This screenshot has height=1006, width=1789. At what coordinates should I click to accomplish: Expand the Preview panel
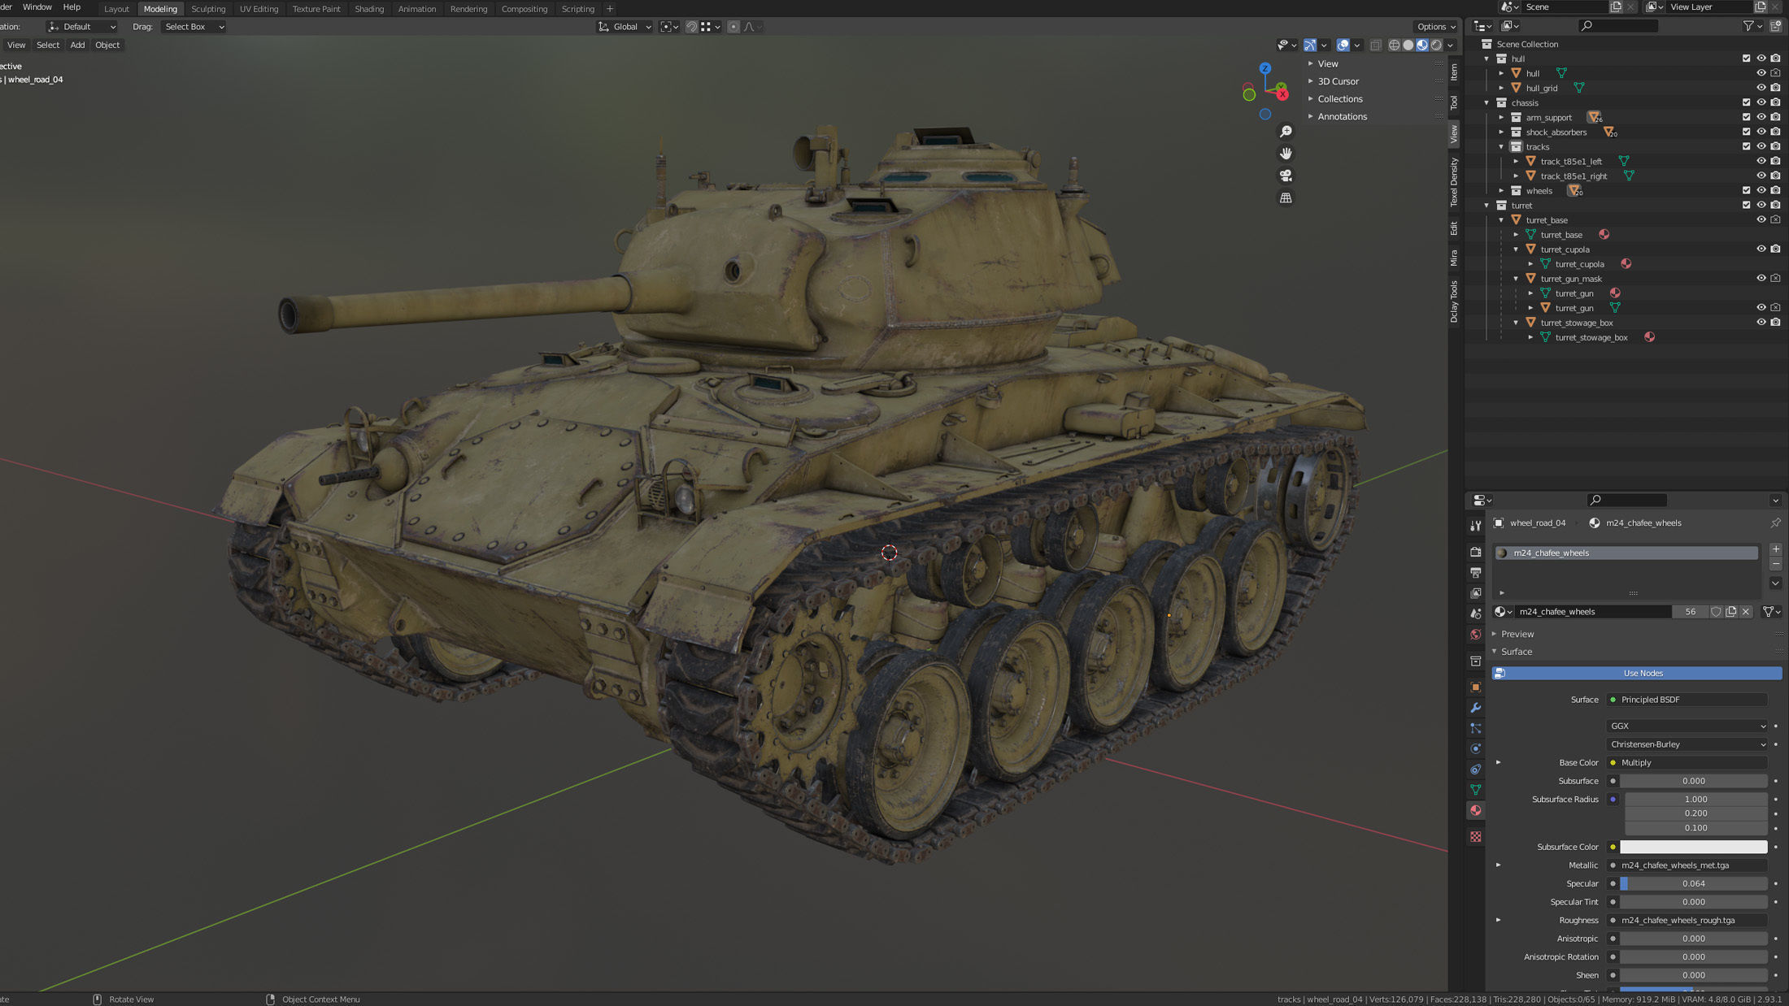pyautogui.click(x=1517, y=634)
